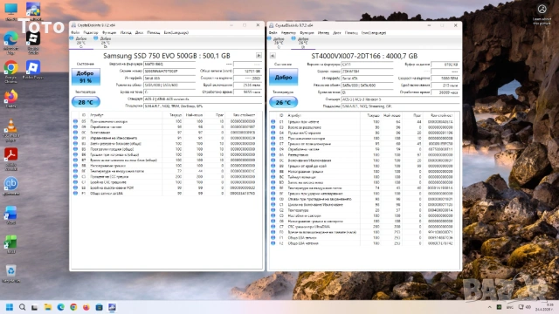Open Изглед menu in ST4000 window

(323, 33)
